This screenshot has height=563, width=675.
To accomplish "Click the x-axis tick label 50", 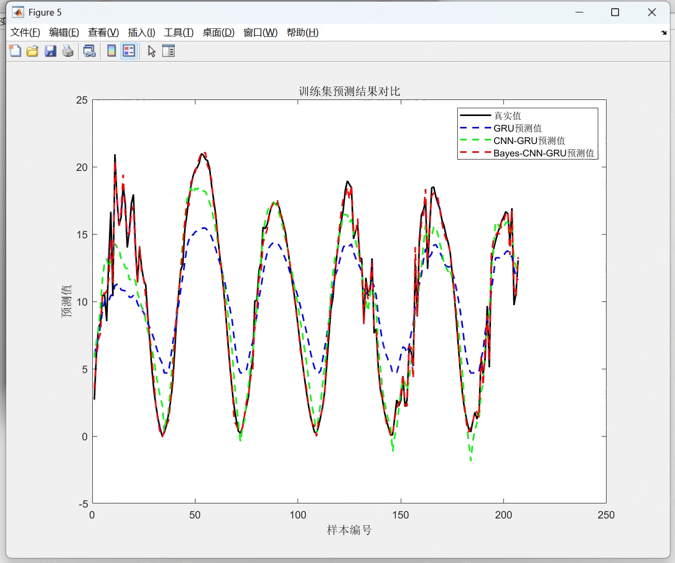I will [195, 515].
